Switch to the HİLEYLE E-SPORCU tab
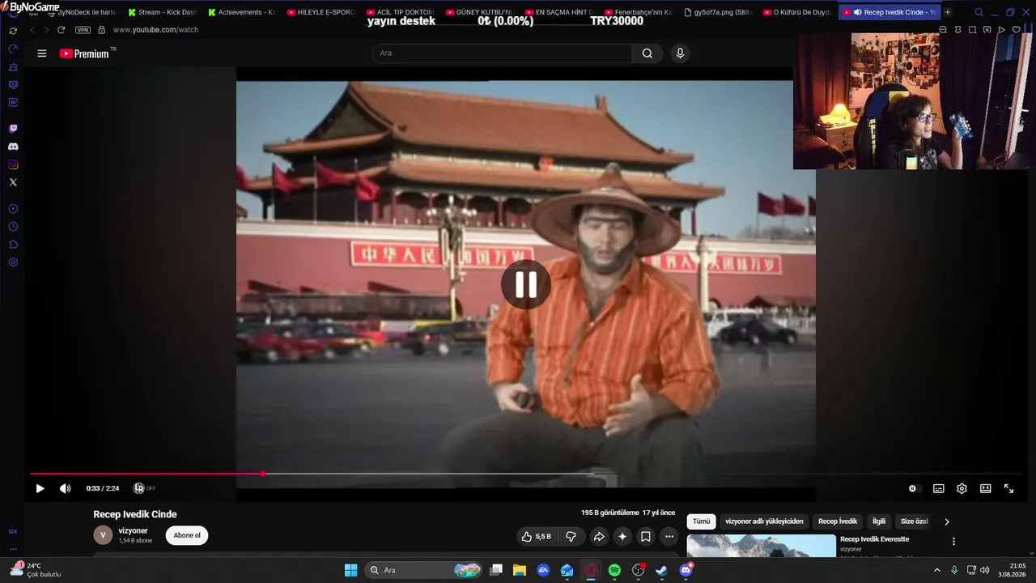This screenshot has height=583, width=1036. [x=321, y=12]
